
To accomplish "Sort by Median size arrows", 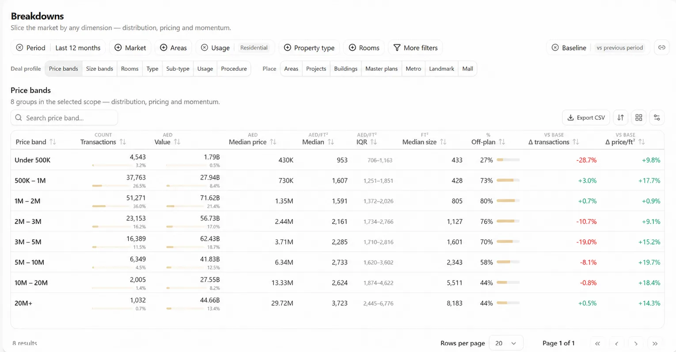I will pyautogui.click(x=443, y=142).
